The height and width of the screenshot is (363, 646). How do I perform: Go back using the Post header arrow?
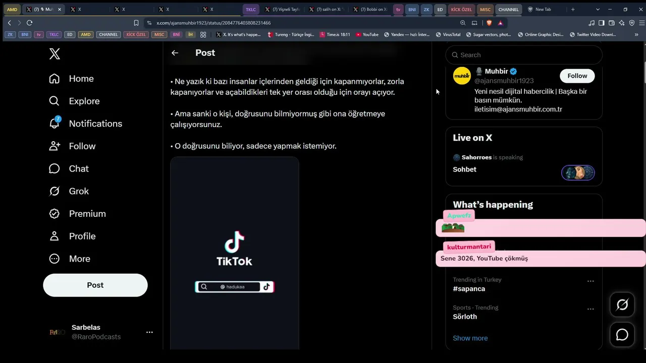pos(175,53)
